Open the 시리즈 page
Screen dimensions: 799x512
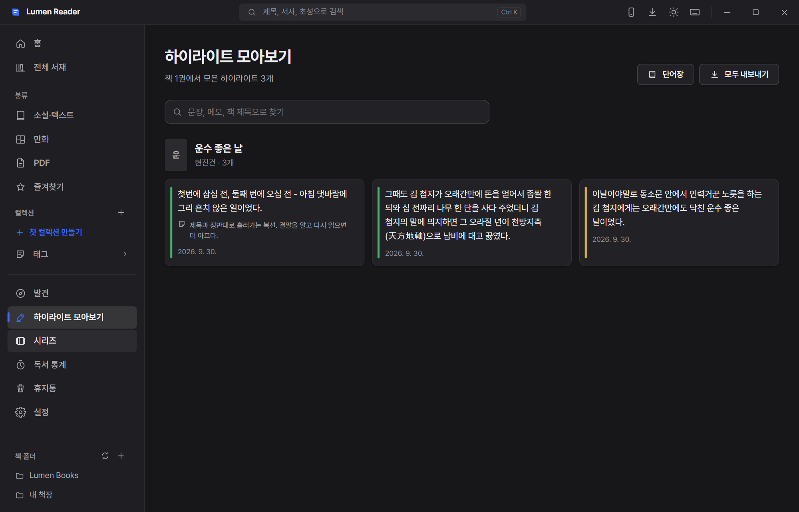click(x=72, y=341)
